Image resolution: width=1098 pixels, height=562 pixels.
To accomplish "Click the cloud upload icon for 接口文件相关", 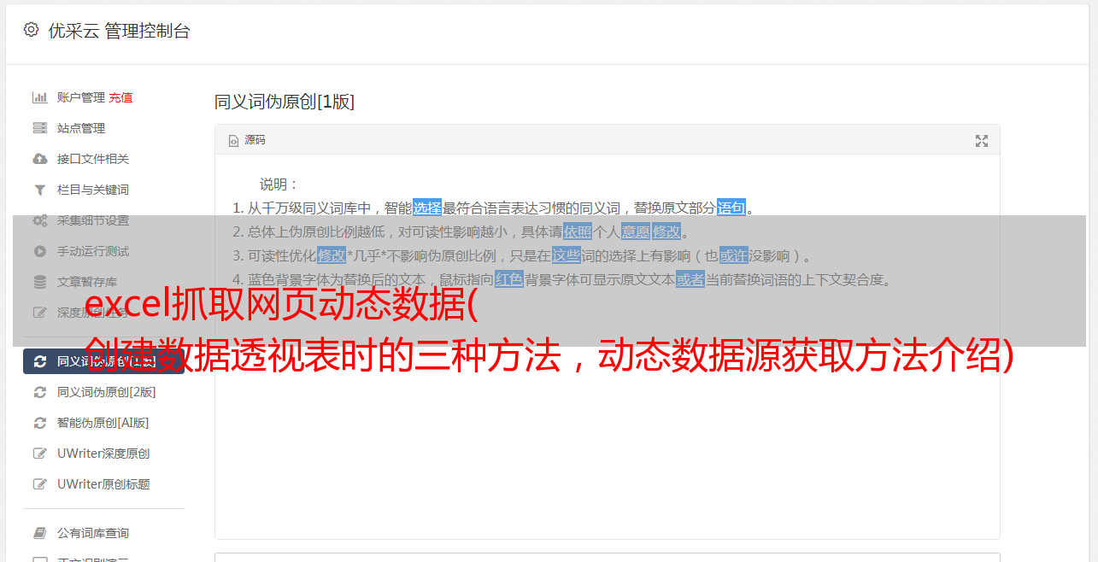I will tap(39, 159).
